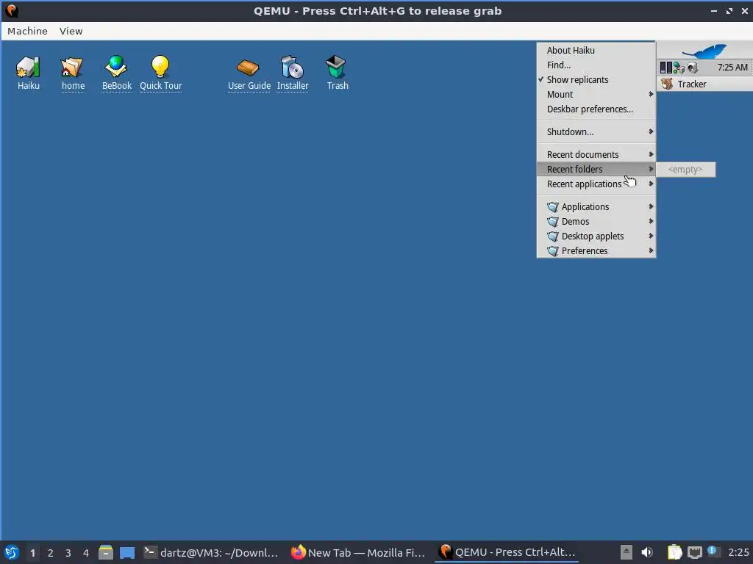Click the Tracker entry in Deskbar
Viewport: 753px width, 564px height.
pos(704,84)
